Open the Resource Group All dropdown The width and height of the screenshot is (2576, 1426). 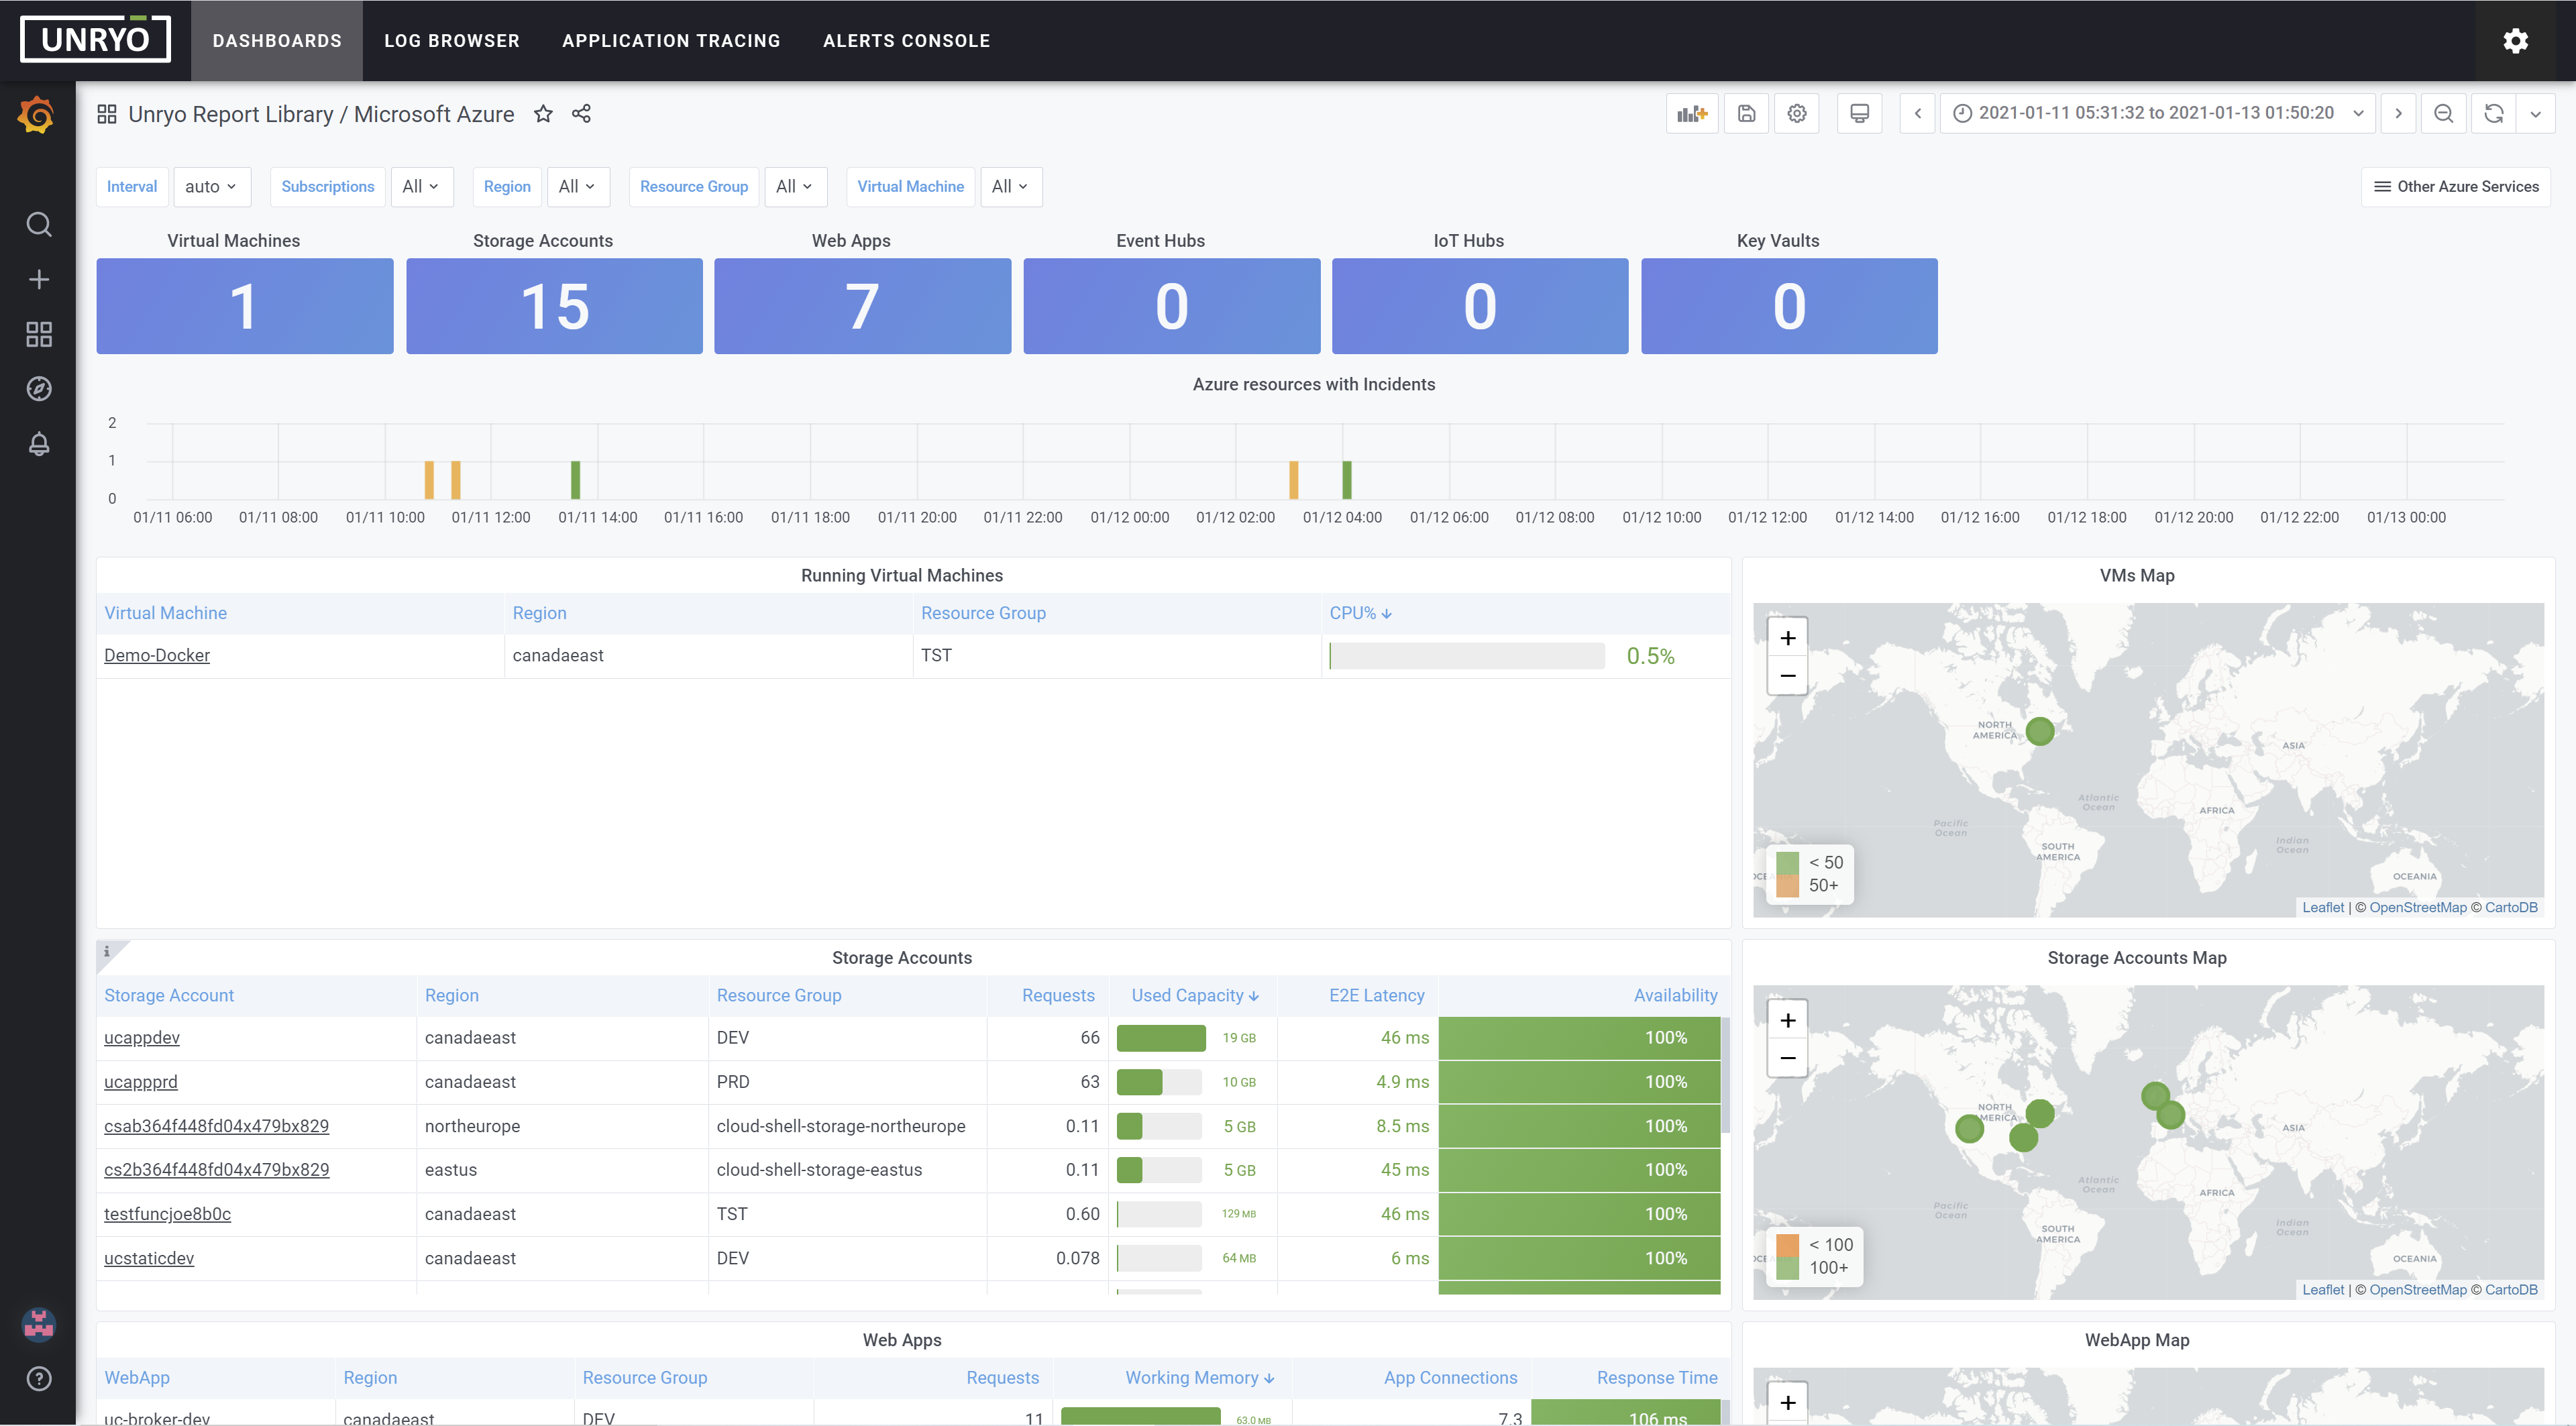pos(795,187)
